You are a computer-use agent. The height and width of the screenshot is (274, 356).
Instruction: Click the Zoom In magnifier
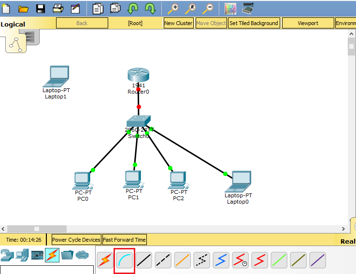tap(173, 8)
